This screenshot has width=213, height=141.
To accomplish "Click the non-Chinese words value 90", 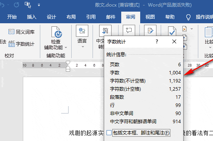I will (x=178, y=113).
